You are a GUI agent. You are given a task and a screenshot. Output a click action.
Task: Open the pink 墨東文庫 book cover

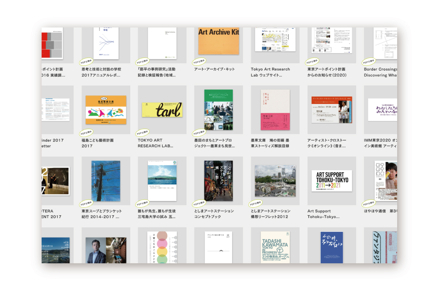click(275, 110)
